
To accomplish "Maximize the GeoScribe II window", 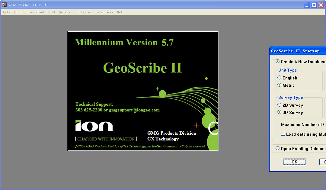I will click(314, 5).
